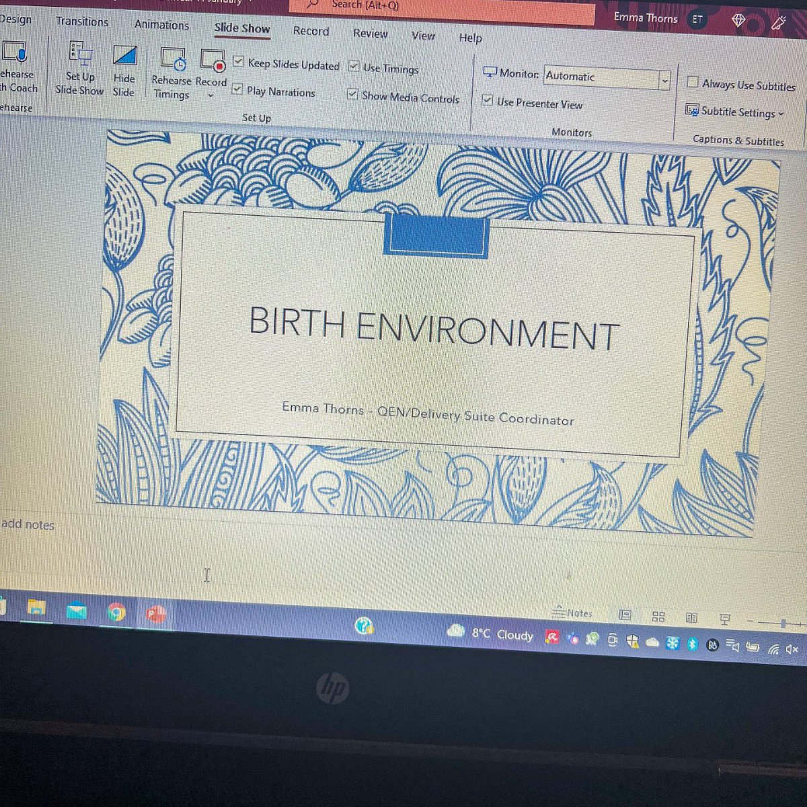Open the View tab
807x807 pixels.
[x=423, y=36]
